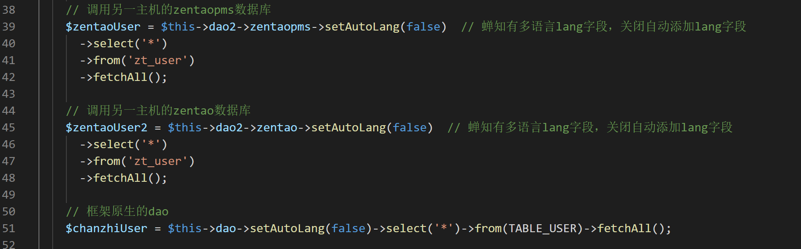Screen dimensions: 801x249
Task: Click the TABLE_USER constant
Action: pos(543,228)
